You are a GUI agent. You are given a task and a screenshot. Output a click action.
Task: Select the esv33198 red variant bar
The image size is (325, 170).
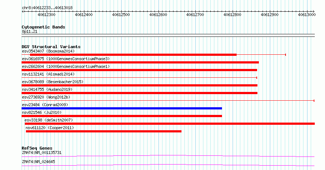[x=170, y=124]
